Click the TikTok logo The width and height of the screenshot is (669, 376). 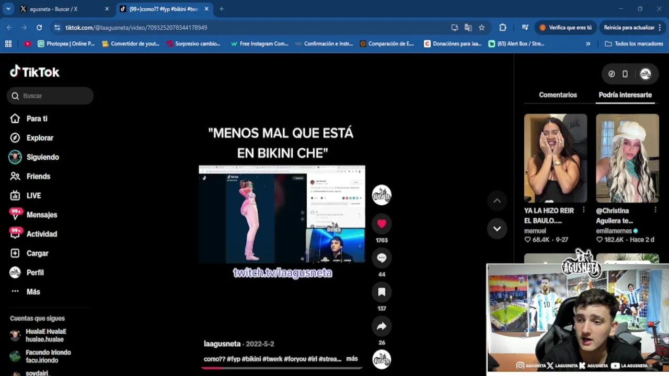tap(34, 72)
